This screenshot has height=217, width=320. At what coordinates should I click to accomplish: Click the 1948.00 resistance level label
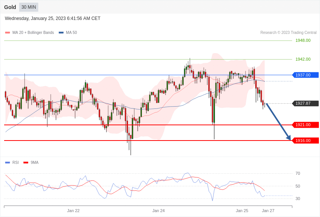[x=303, y=40]
